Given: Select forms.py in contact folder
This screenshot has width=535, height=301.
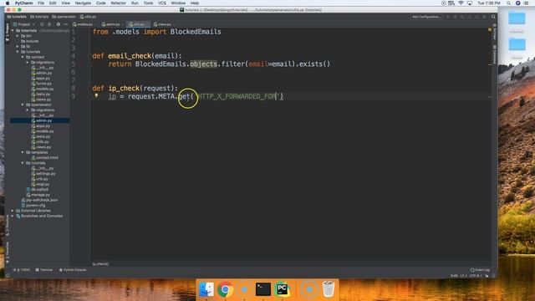Looking at the screenshot, I should point(42,84).
